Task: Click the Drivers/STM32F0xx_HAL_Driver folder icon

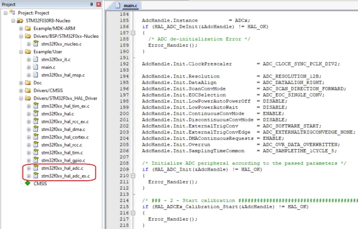Action: [28, 98]
